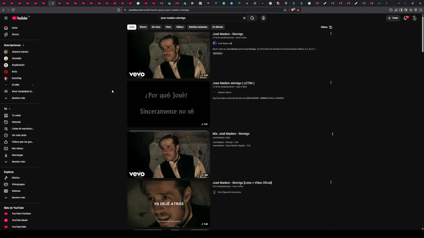Open the Tú section chevron

pyautogui.click(x=10, y=109)
